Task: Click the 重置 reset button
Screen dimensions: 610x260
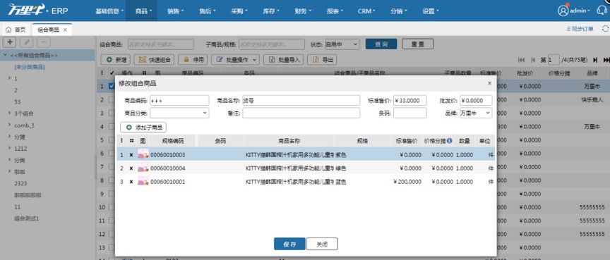Action: point(417,44)
